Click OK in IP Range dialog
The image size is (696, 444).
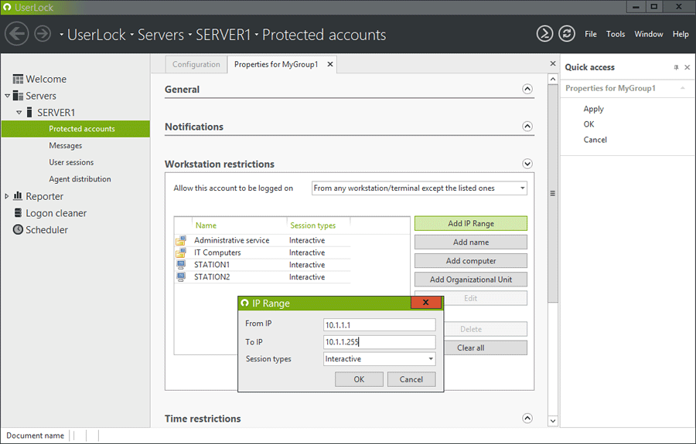(x=359, y=379)
